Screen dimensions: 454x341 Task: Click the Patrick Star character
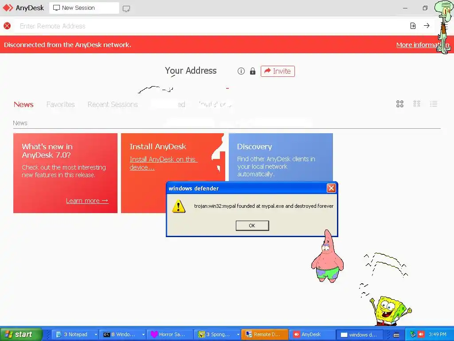click(x=328, y=256)
